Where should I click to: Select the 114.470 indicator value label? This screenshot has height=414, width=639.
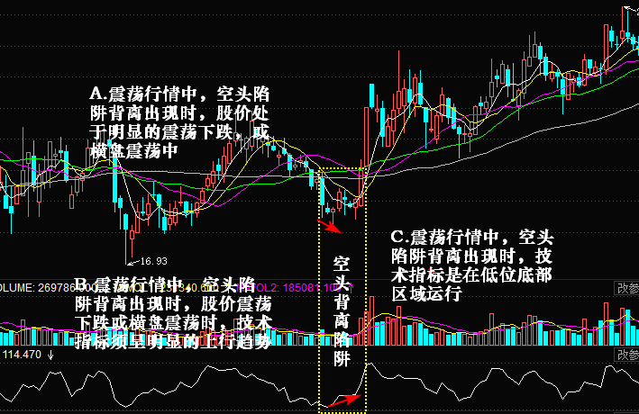coord(23,356)
